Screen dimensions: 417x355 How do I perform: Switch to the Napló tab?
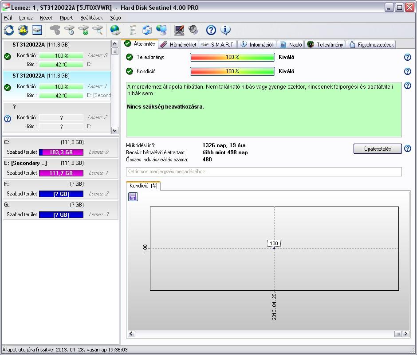pyautogui.click(x=291, y=45)
